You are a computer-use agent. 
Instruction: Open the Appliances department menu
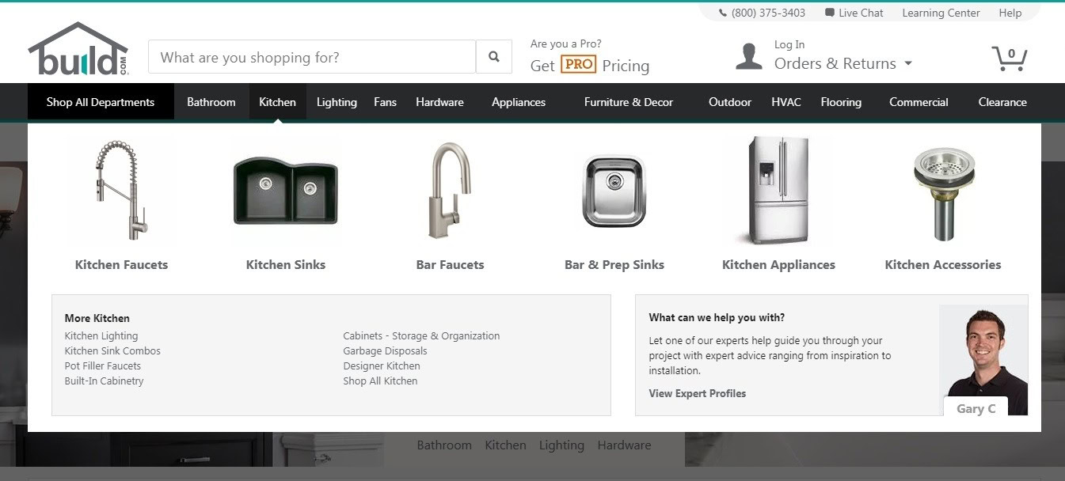[519, 102]
